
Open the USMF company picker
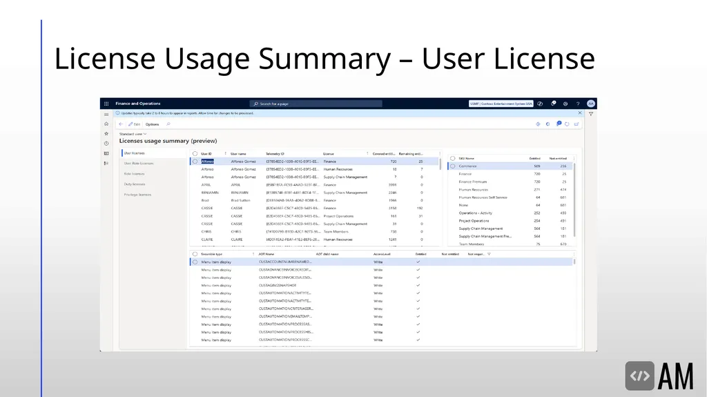click(501, 104)
